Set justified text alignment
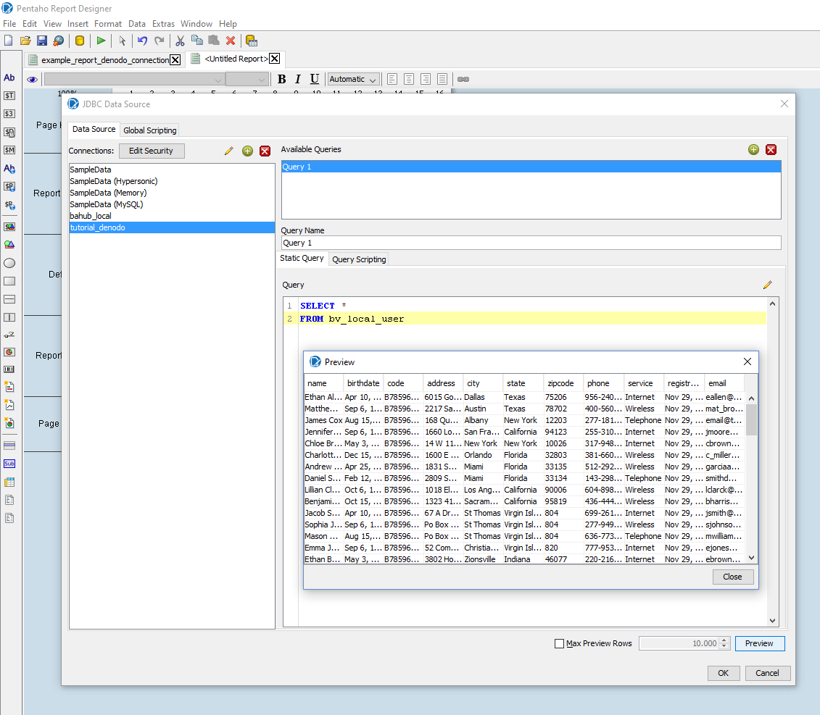 [442, 79]
